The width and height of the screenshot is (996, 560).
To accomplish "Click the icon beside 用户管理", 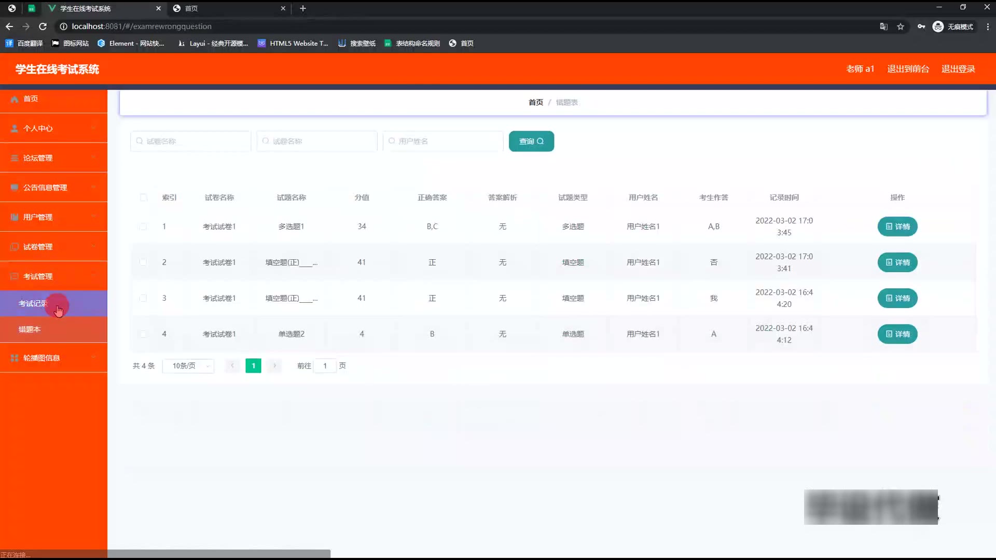I will pyautogui.click(x=15, y=217).
